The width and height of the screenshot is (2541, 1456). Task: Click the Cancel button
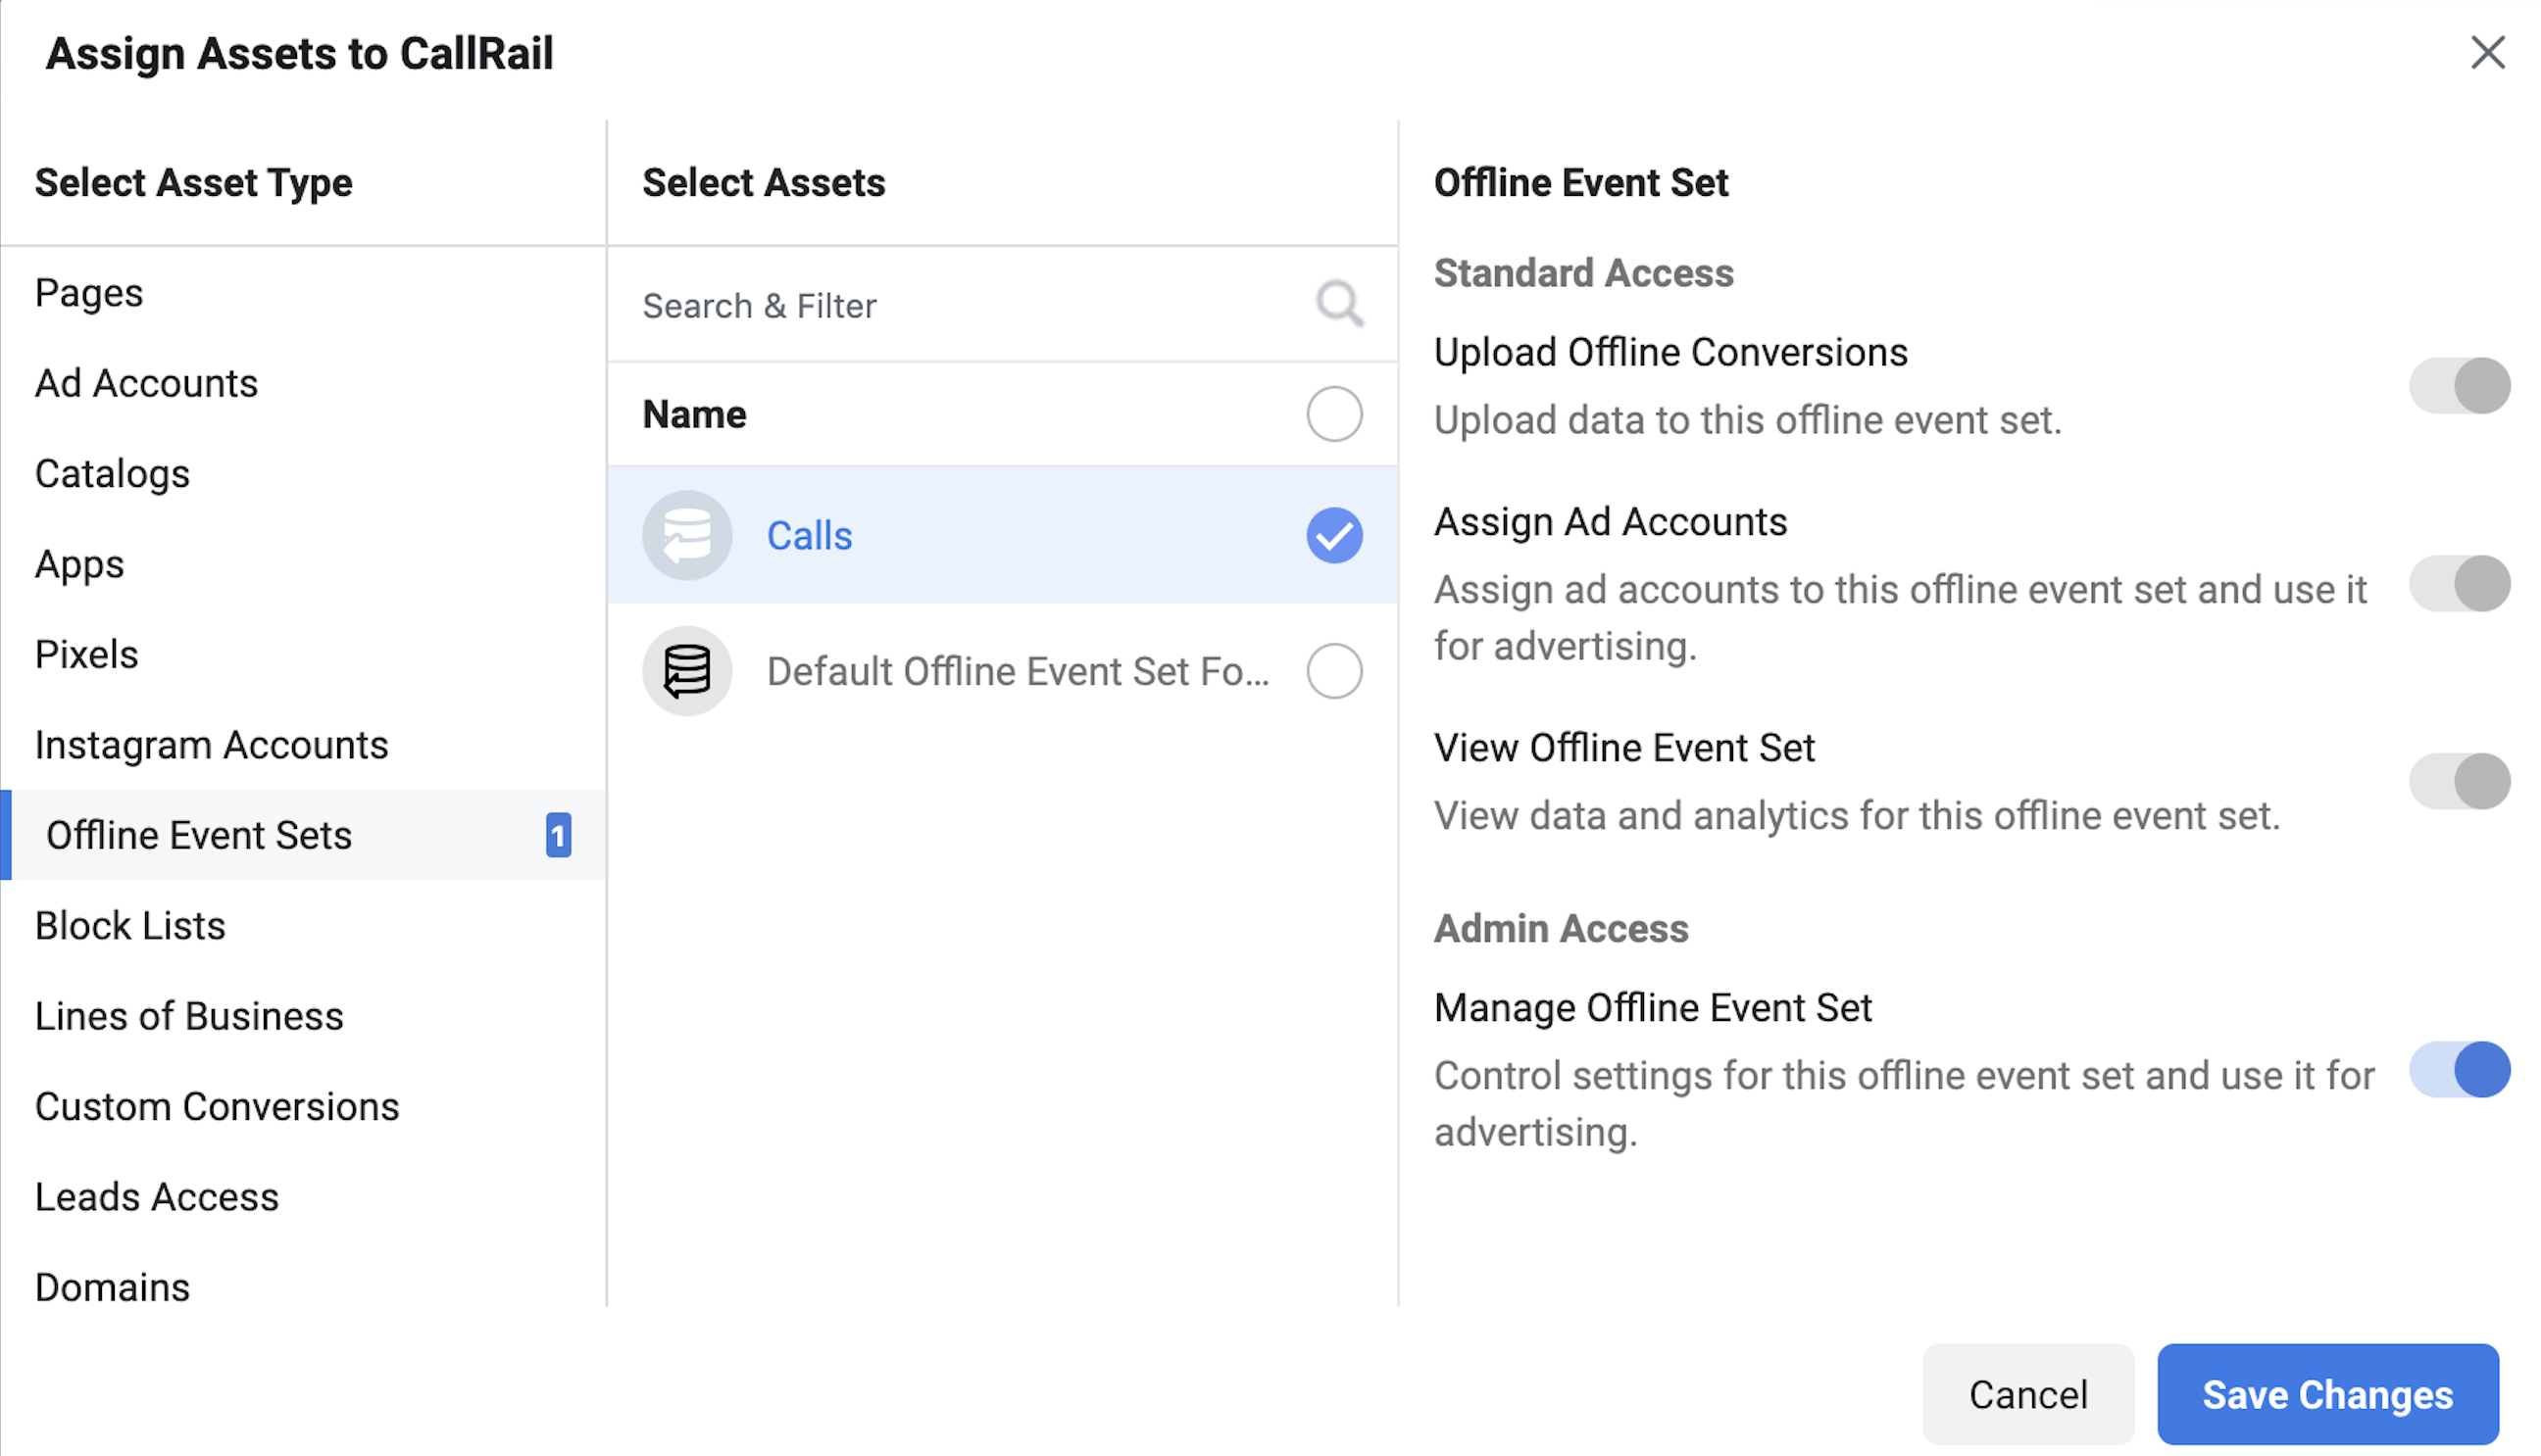pos(2027,1394)
